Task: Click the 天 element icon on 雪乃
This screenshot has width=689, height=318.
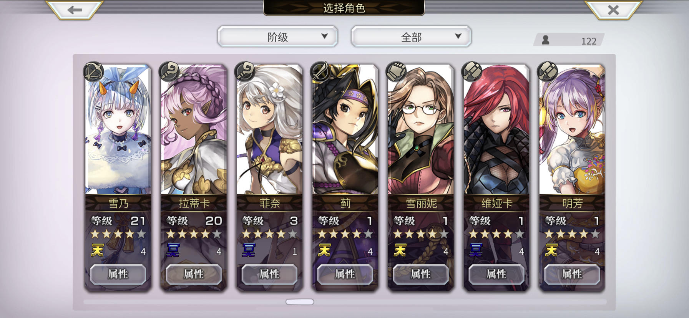Action: 97,250
